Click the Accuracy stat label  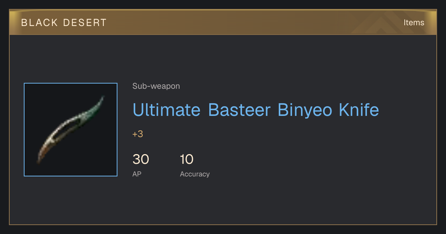coord(195,174)
